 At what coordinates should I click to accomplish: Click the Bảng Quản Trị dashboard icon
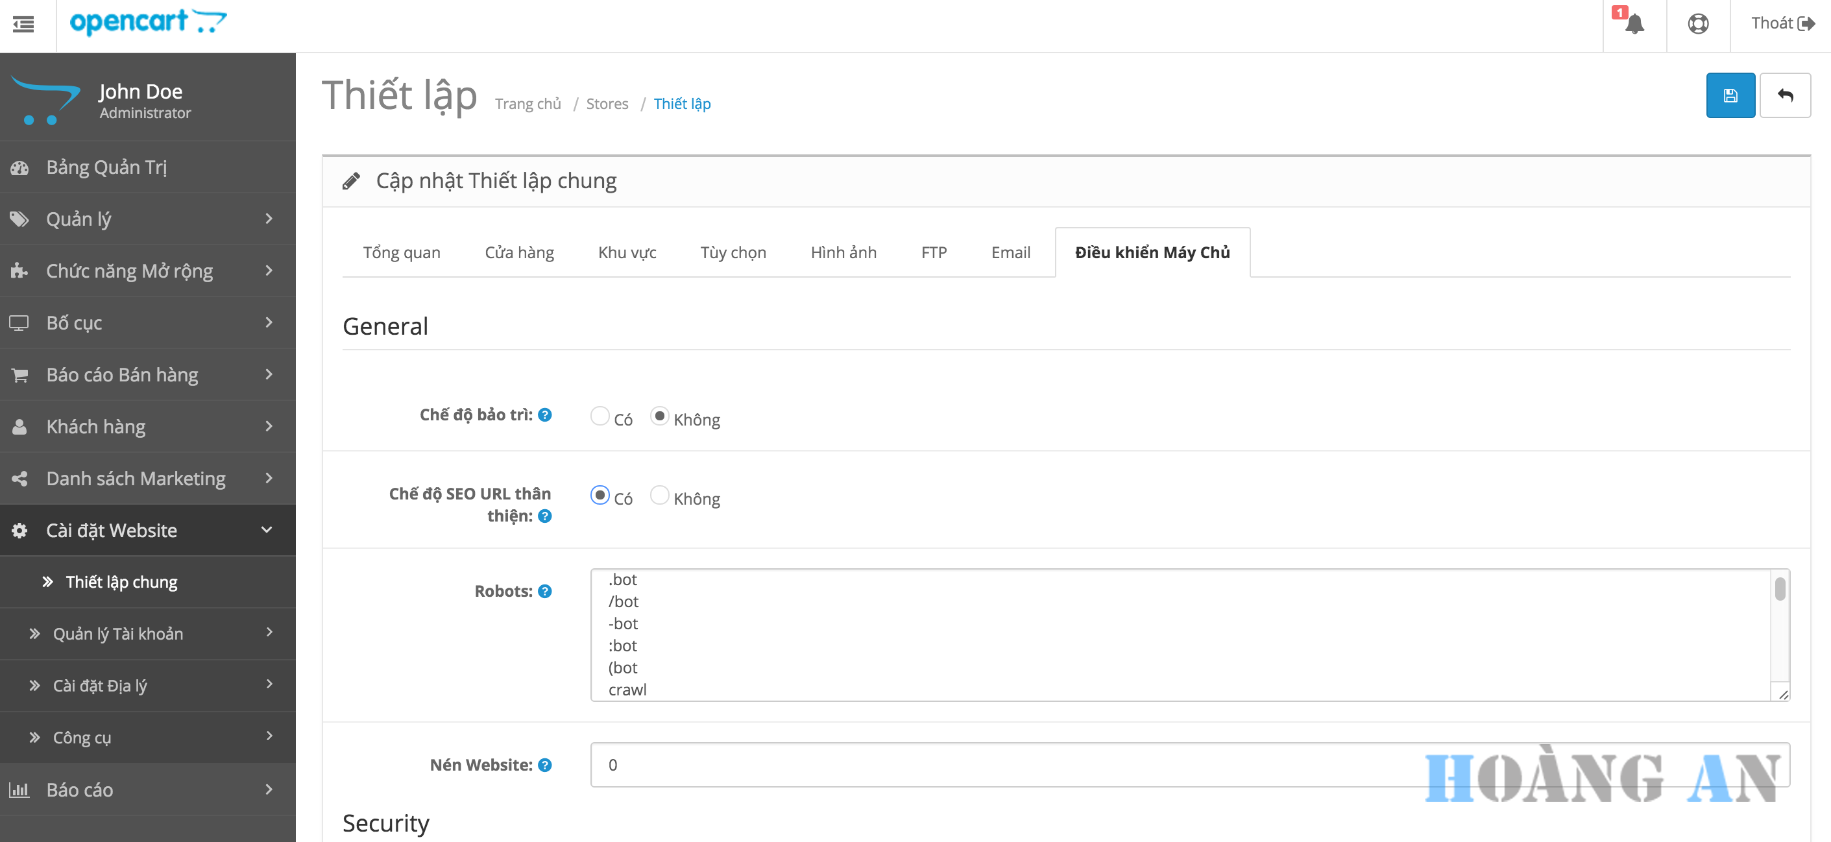pos(22,166)
